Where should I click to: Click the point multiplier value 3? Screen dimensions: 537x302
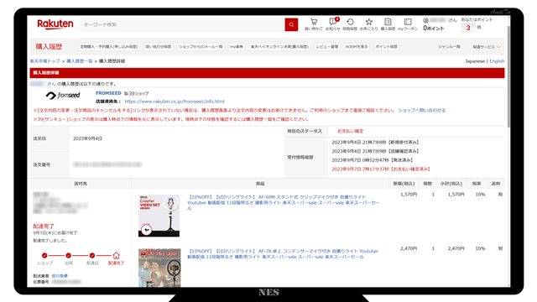click(468, 28)
